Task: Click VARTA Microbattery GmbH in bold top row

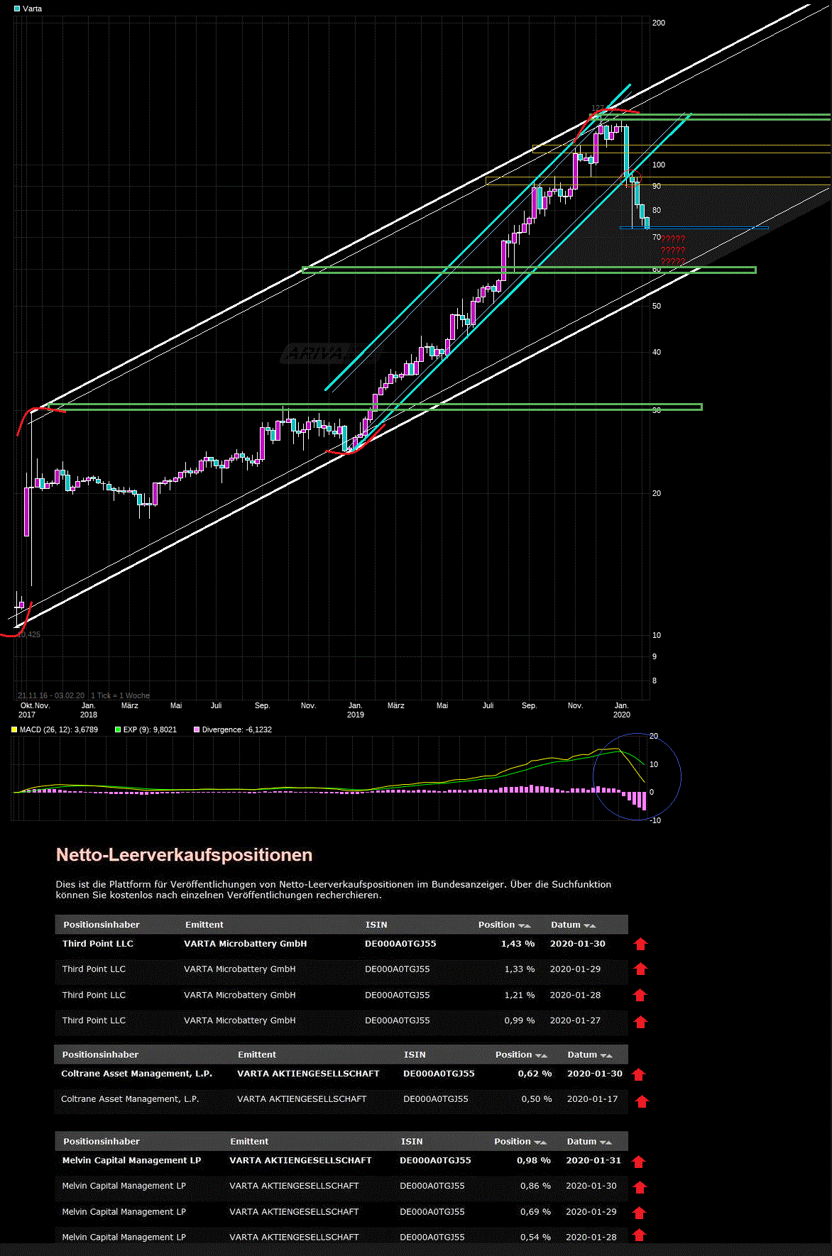Action: coord(246,944)
